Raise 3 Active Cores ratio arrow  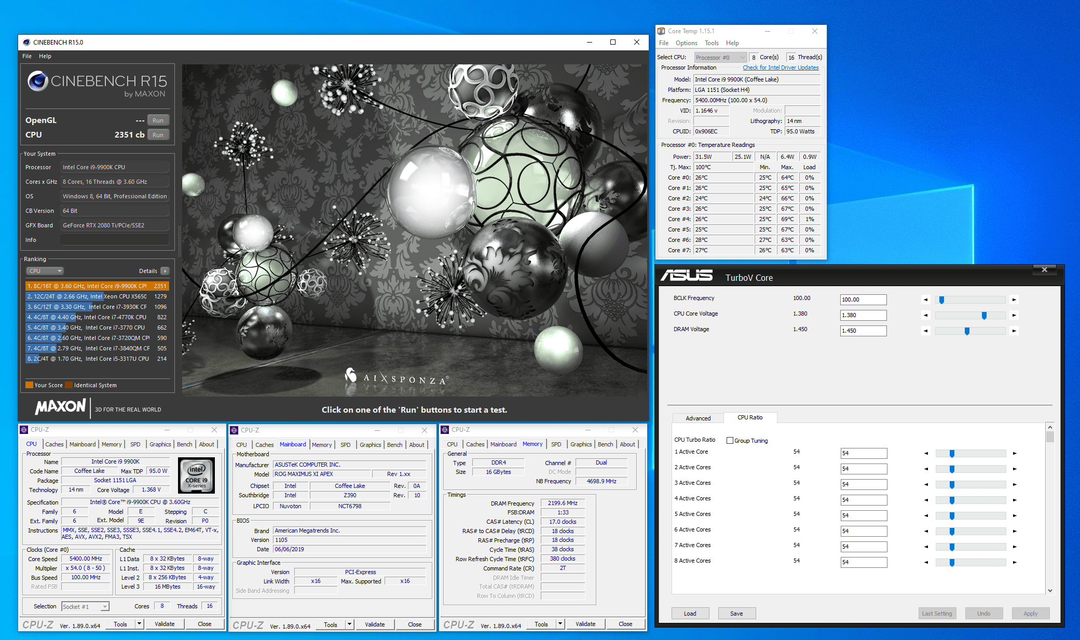[1015, 484]
